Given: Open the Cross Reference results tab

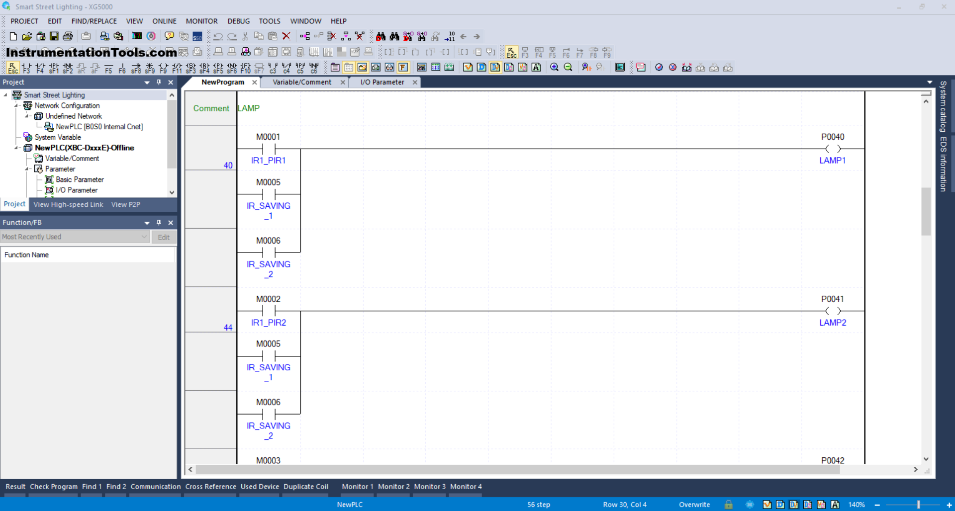Looking at the screenshot, I should tap(210, 487).
